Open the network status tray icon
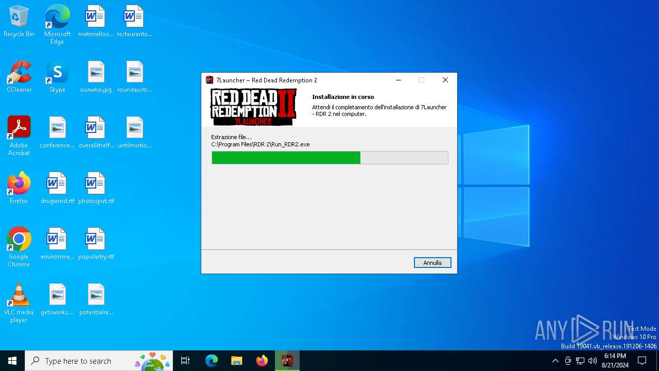This screenshot has height=371, width=659. tap(580, 361)
